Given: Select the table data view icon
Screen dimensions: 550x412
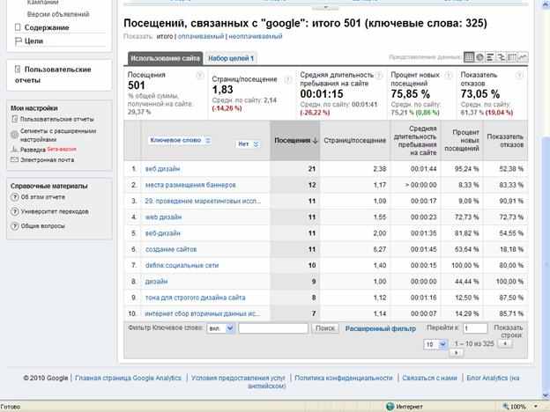Looking at the screenshot, I should click(x=469, y=57).
